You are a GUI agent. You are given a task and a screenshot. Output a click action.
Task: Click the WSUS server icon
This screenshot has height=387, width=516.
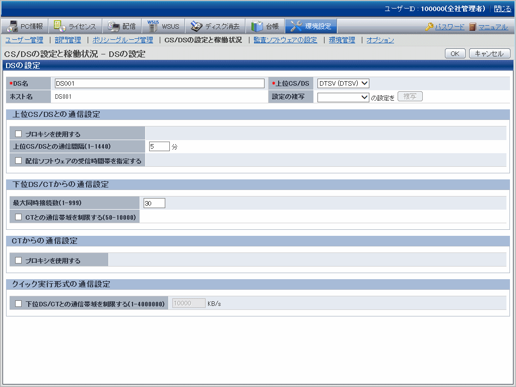[x=153, y=26]
